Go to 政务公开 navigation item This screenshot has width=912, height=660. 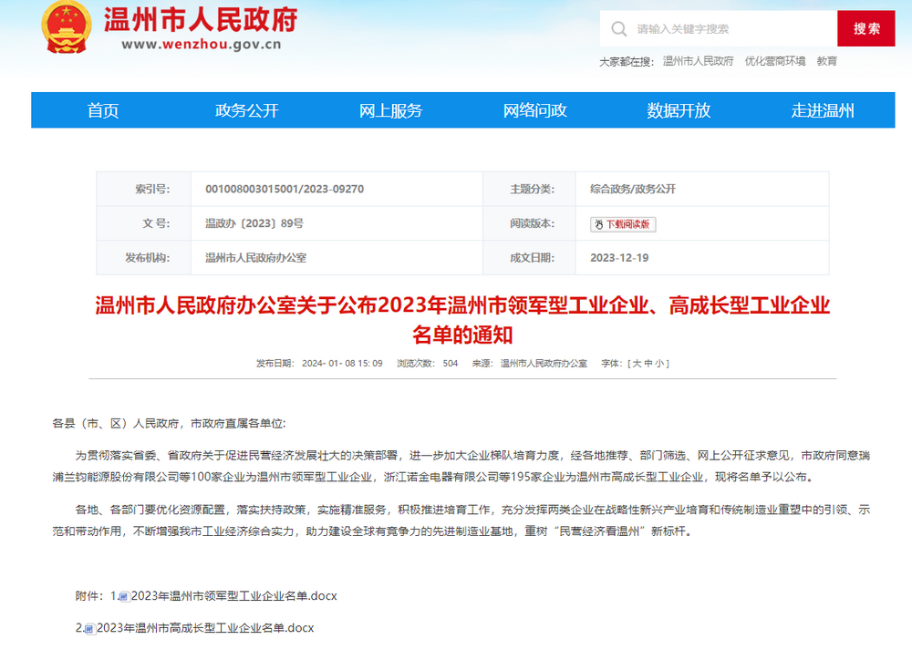pos(247,110)
